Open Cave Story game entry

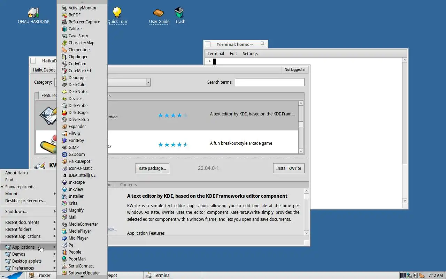pos(82,36)
